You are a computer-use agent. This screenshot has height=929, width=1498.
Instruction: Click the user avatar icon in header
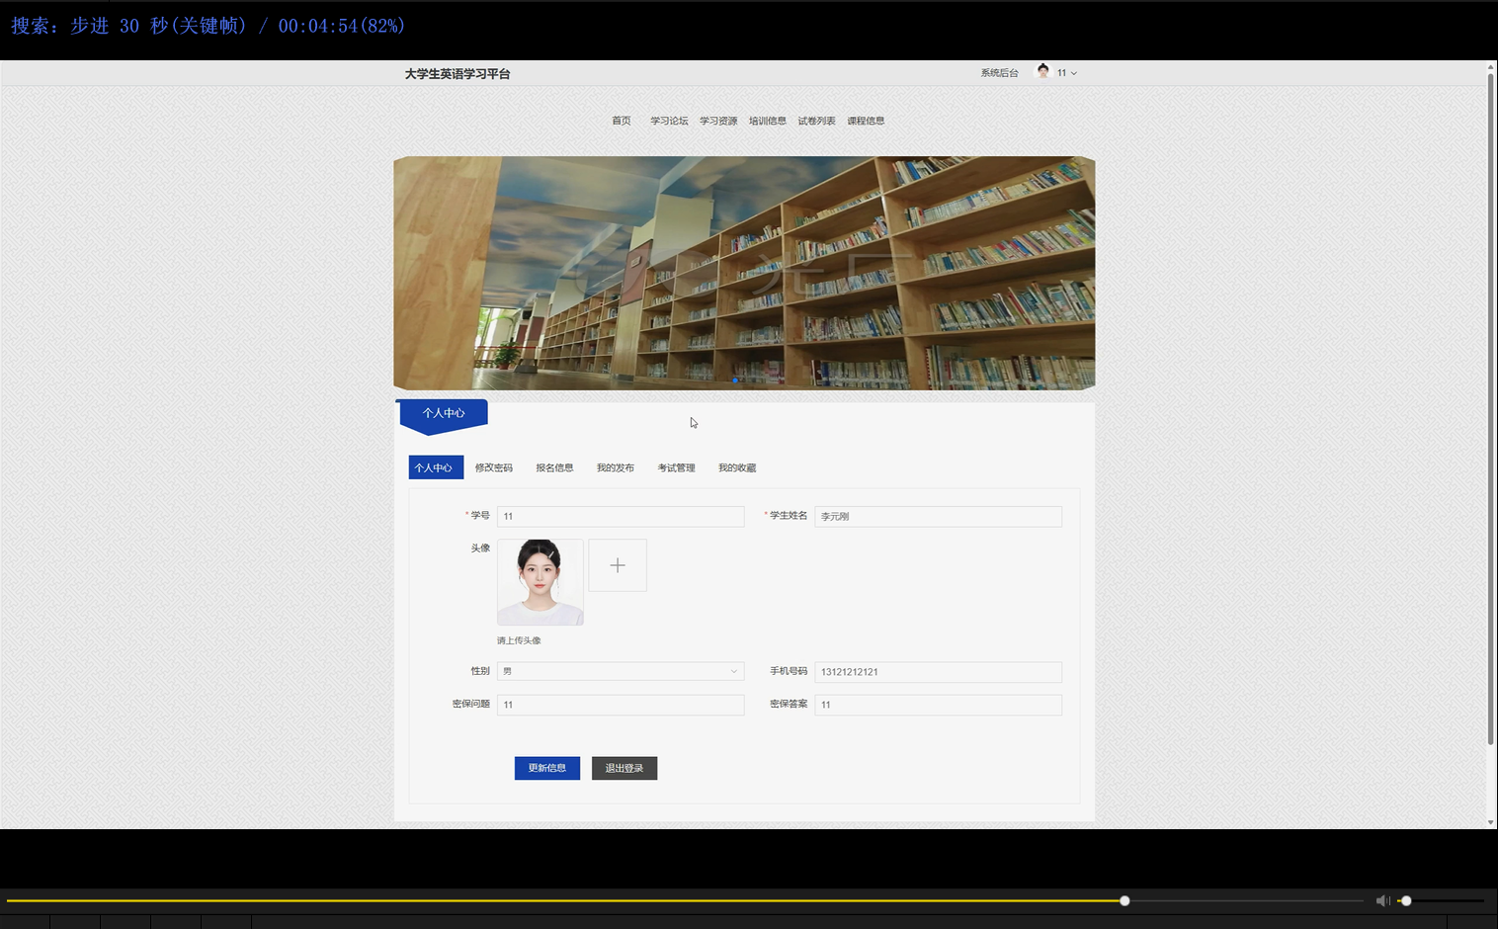(1042, 71)
